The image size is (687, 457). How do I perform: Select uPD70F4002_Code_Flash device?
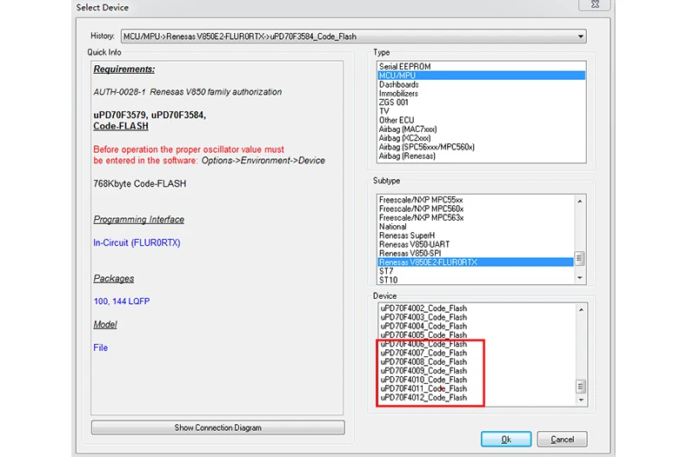(x=477, y=308)
